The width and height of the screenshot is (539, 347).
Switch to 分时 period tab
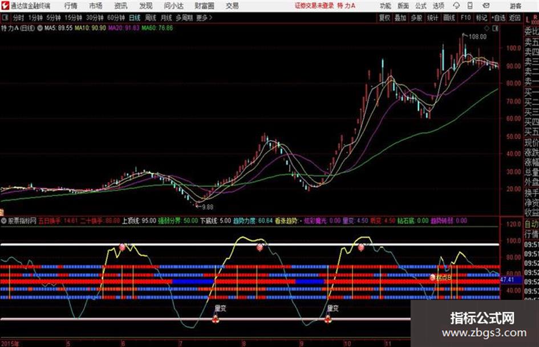coord(19,18)
